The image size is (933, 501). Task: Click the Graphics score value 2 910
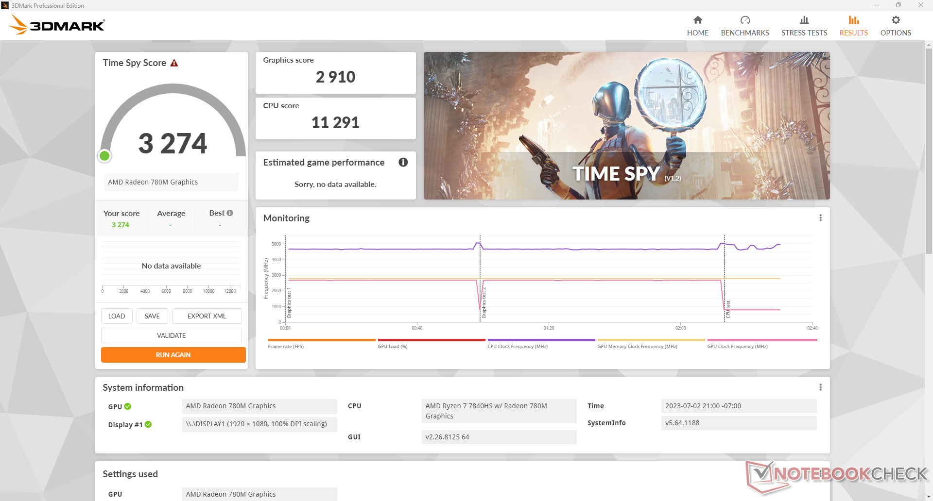tap(335, 77)
